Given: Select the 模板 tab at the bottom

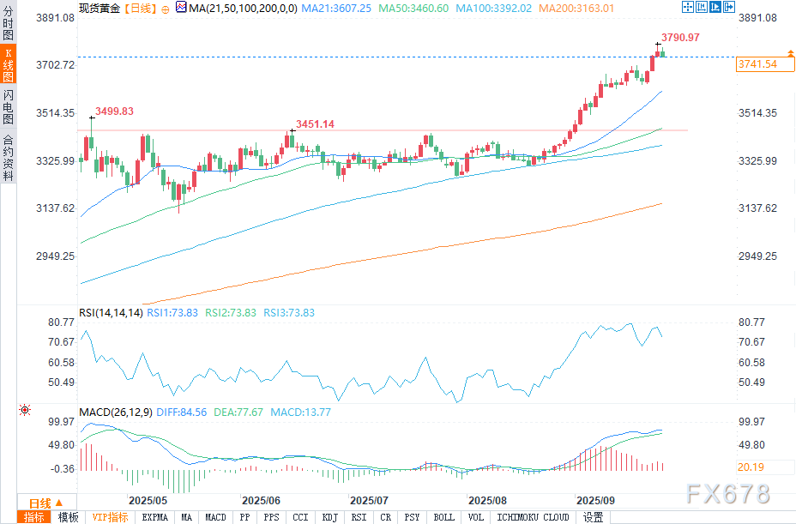Looking at the screenshot, I should click(68, 517).
